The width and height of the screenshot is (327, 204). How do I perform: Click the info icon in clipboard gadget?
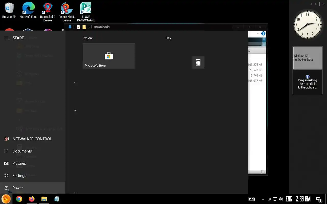pos(308,77)
